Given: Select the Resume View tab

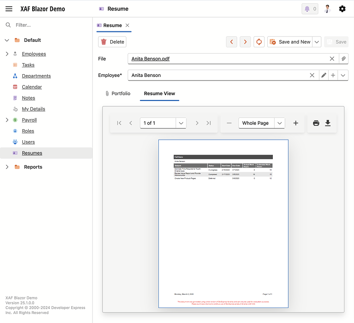Looking at the screenshot, I should pyautogui.click(x=159, y=93).
